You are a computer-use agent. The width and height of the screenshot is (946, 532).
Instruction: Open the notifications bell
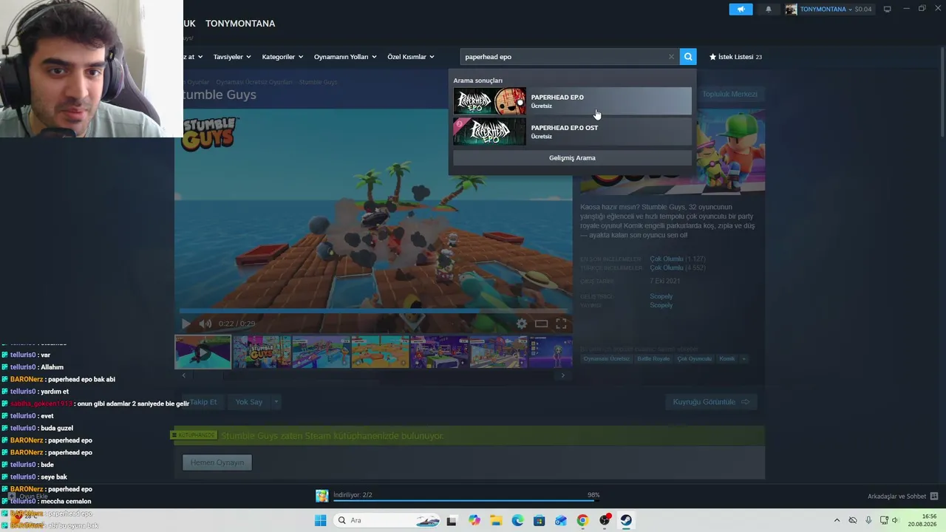tap(769, 10)
